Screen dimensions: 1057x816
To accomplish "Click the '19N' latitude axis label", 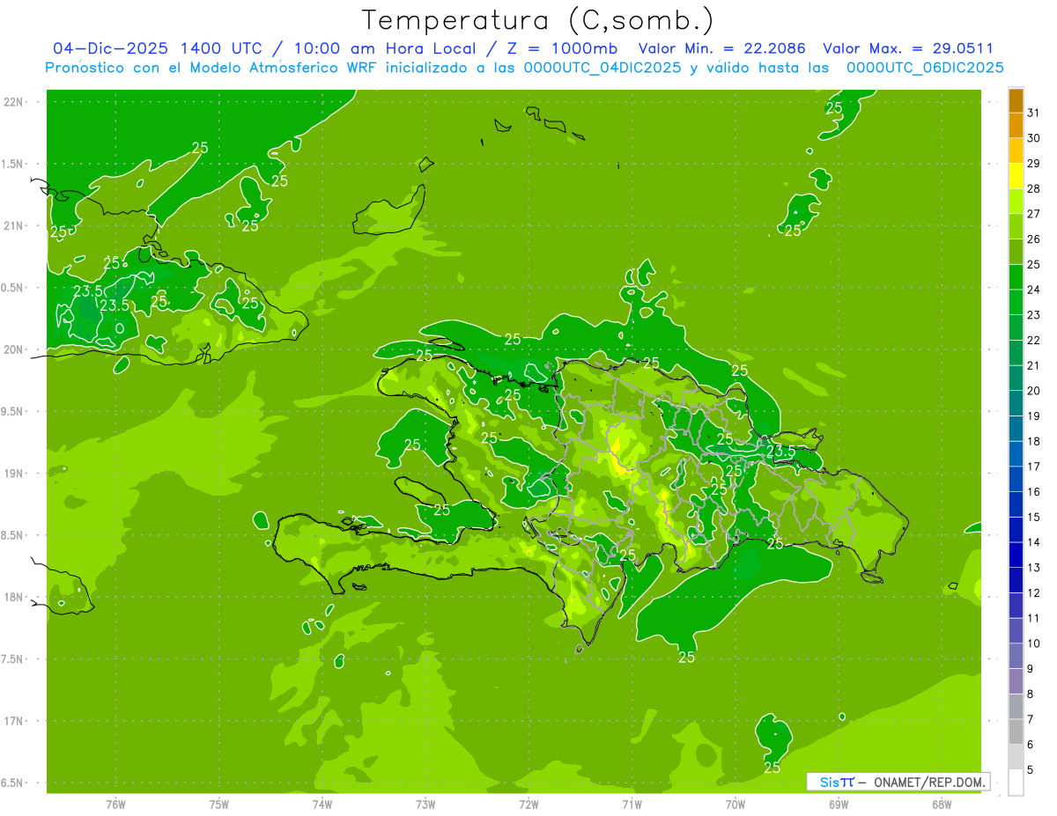I will [15, 474].
